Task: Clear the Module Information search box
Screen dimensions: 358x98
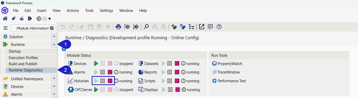Action: pyautogui.click(x=52, y=28)
